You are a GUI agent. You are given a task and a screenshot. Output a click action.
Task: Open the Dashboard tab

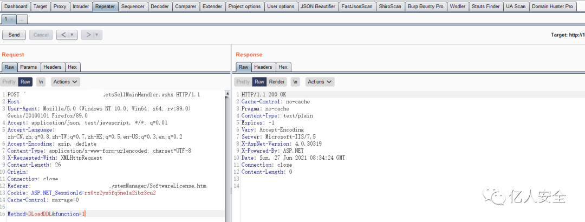point(16,6)
